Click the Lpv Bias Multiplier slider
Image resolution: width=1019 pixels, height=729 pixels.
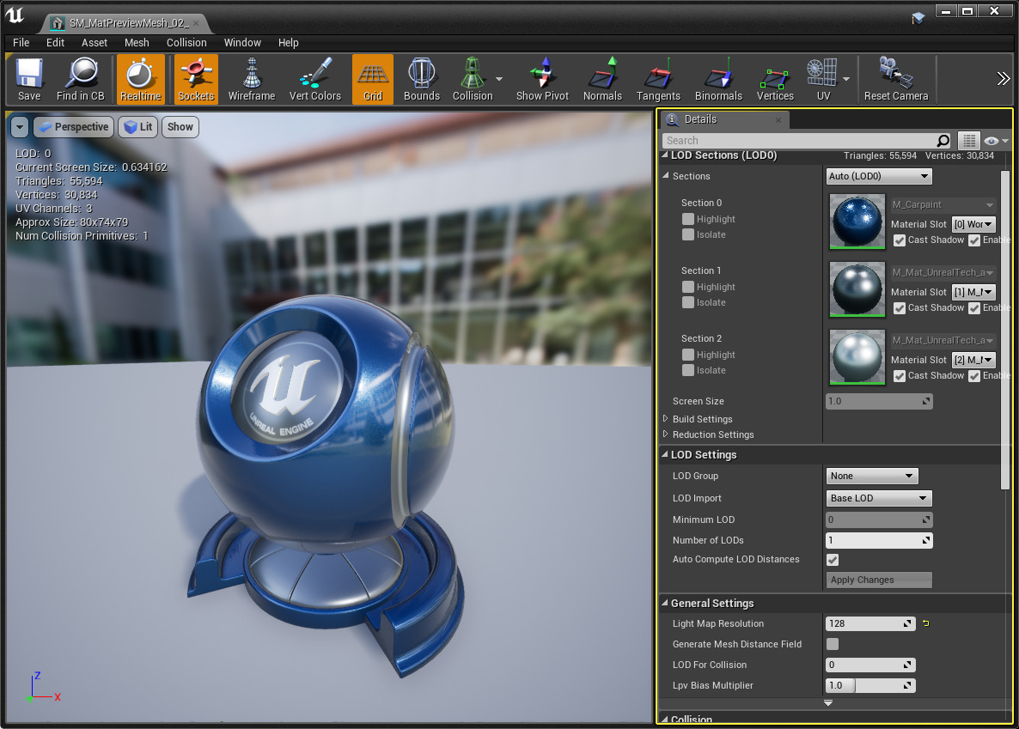870,685
